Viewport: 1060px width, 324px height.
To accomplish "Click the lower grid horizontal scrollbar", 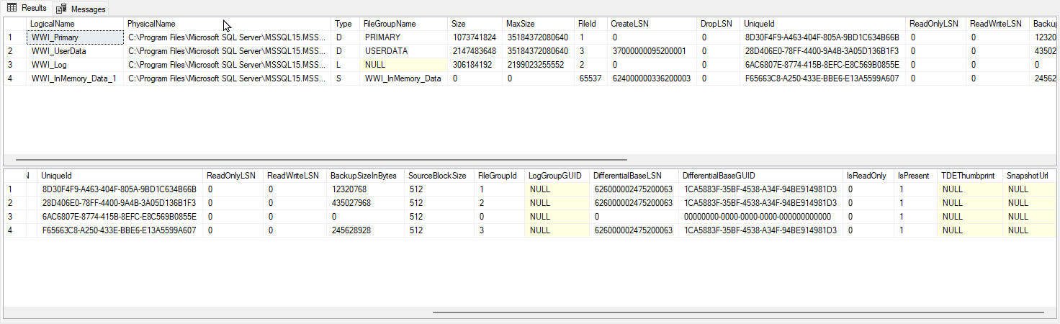I will (737, 312).
